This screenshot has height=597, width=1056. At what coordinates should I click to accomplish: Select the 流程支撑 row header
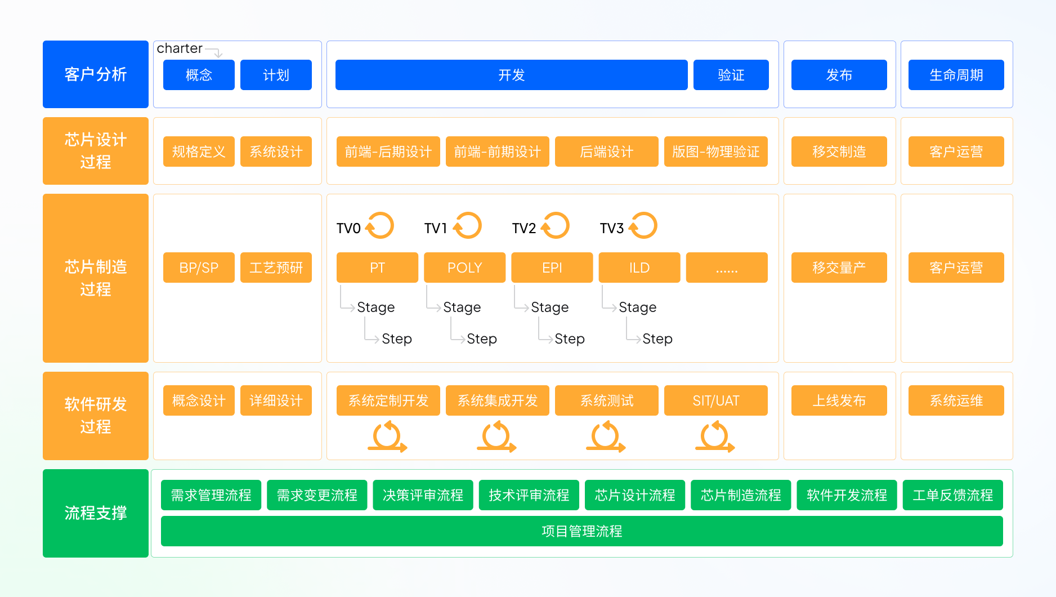96,513
